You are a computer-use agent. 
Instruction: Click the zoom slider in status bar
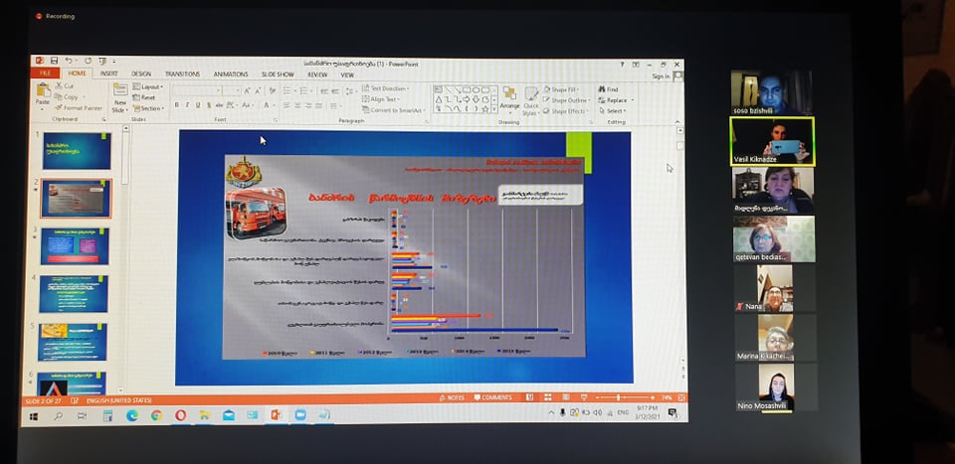pyautogui.click(x=623, y=397)
